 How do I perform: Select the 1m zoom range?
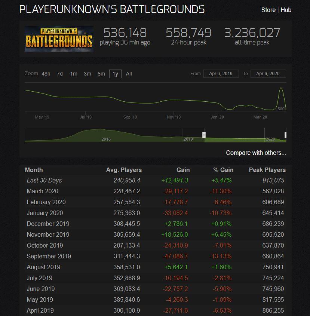coord(74,74)
